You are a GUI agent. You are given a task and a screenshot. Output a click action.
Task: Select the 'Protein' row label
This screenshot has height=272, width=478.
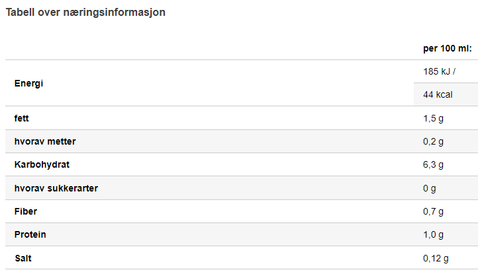point(30,234)
